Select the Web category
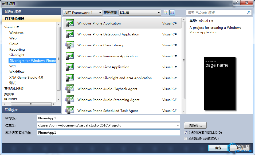255x155 pixels. click(x=13, y=38)
